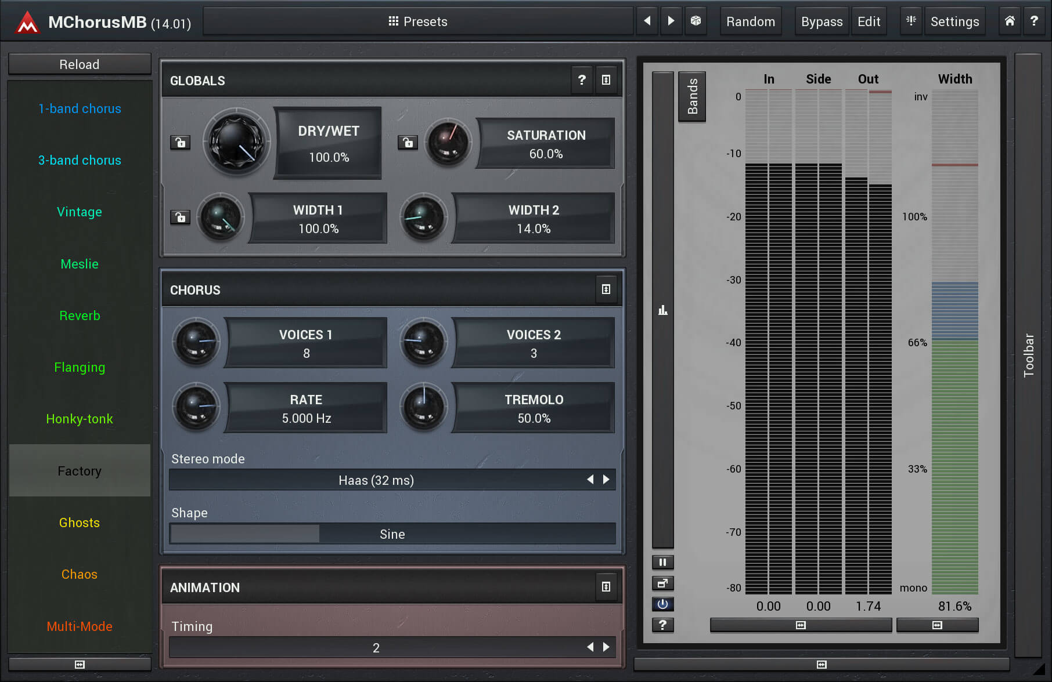Open the Settings menu

pyautogui.click(x=954, y=21)
